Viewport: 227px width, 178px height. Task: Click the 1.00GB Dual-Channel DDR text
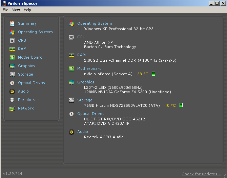(x=130, y=60)
